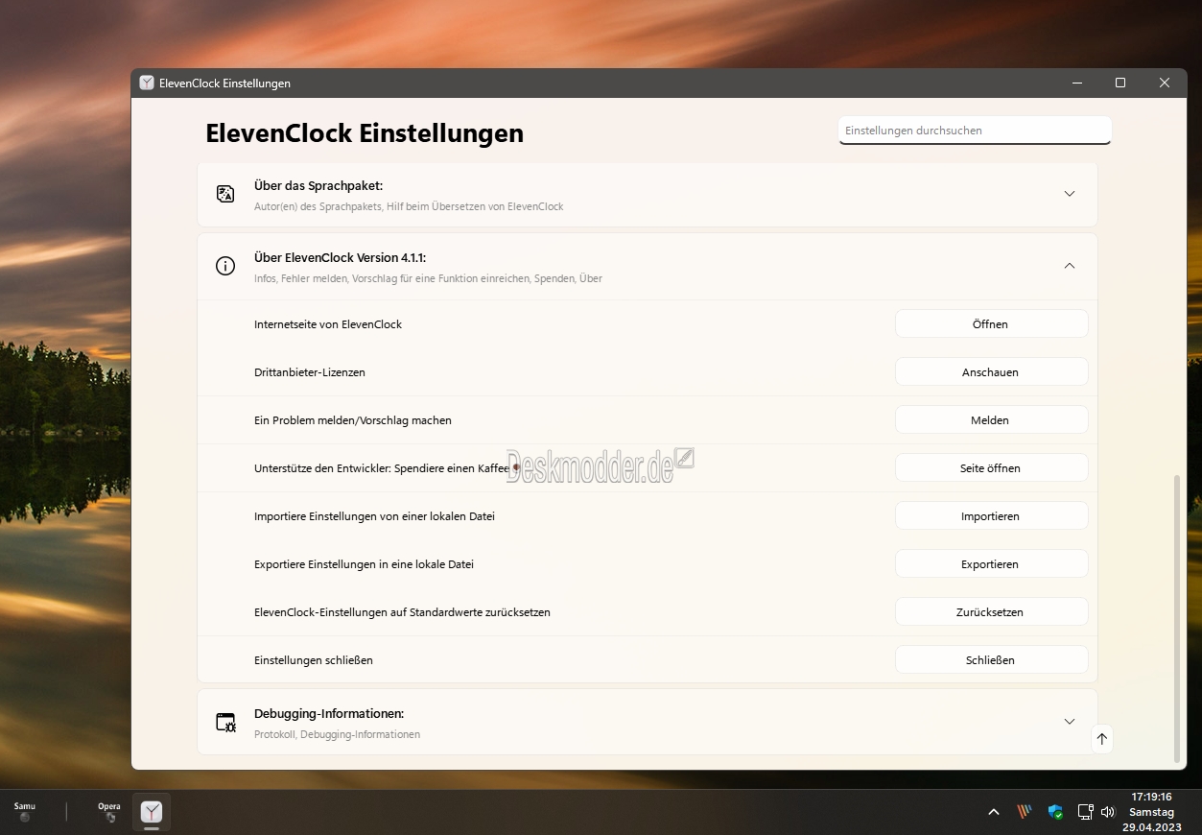1202x835 pixels.
Task: Click the Exportieren button
Action: click(x=992, y=564)
